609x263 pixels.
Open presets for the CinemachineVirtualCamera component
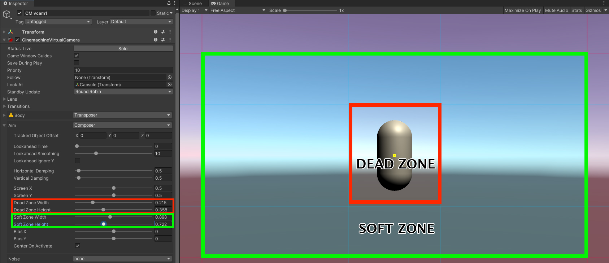click(163, 40)
